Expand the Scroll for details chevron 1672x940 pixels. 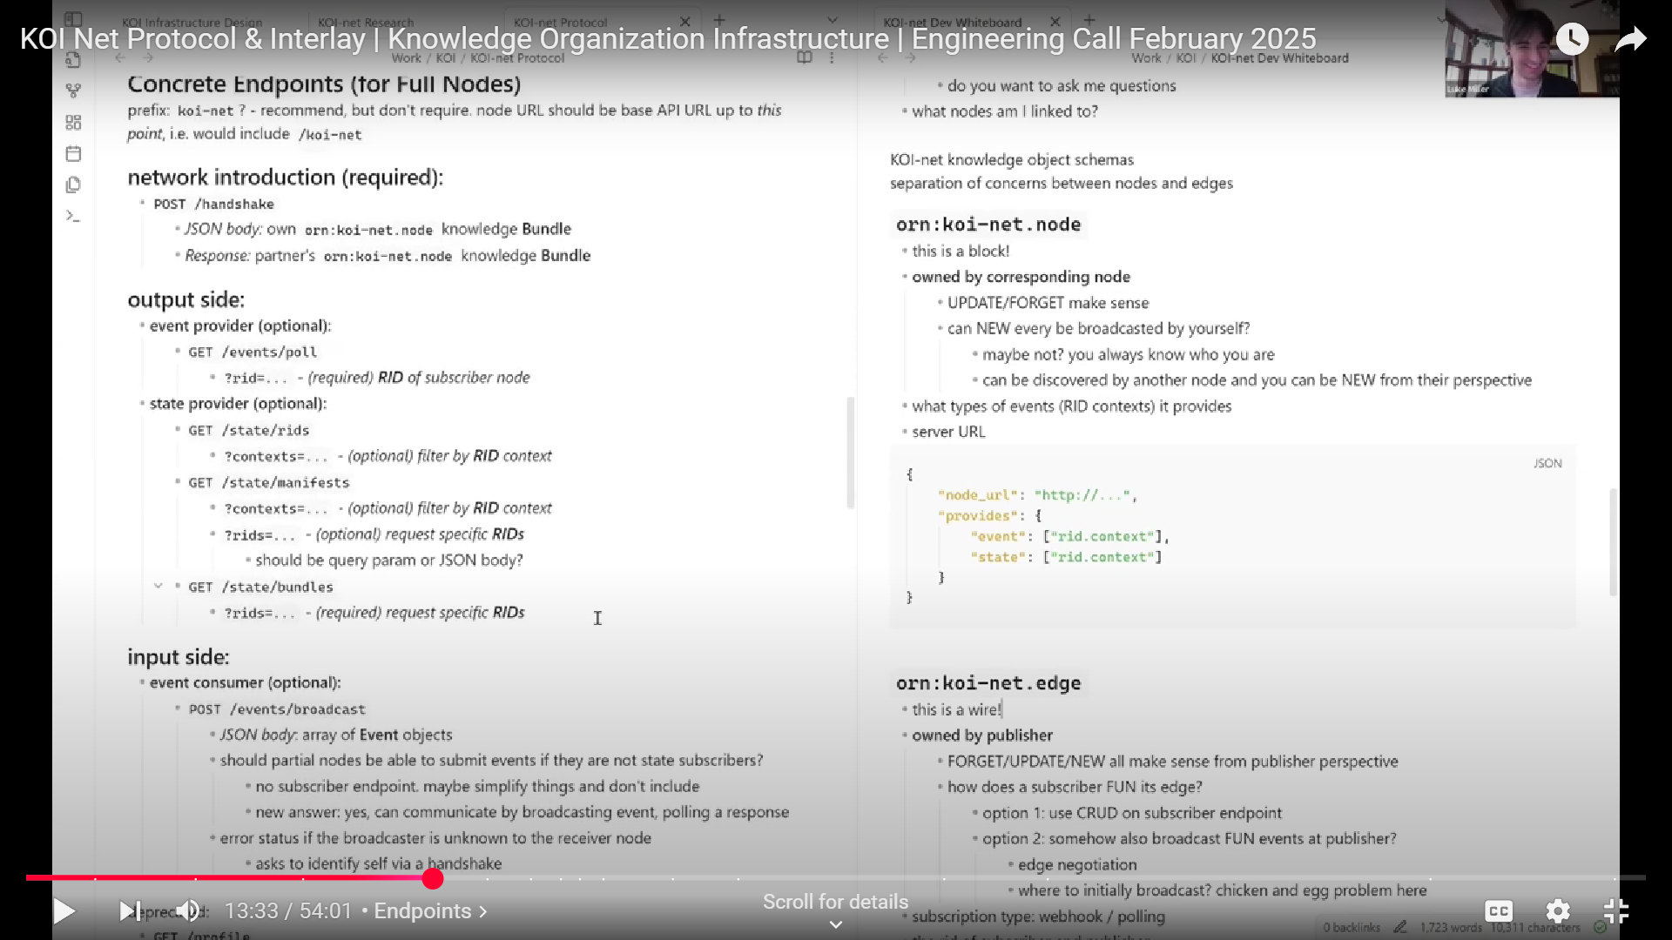[x=834, y=924]
